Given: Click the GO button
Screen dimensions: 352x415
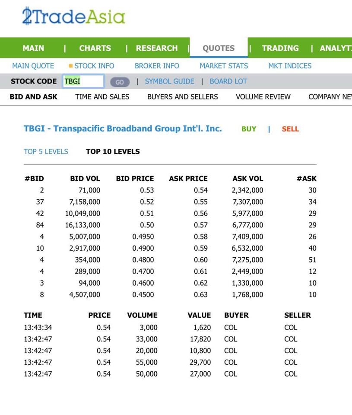Looking at the screenshot, I should tap(120, 82).
